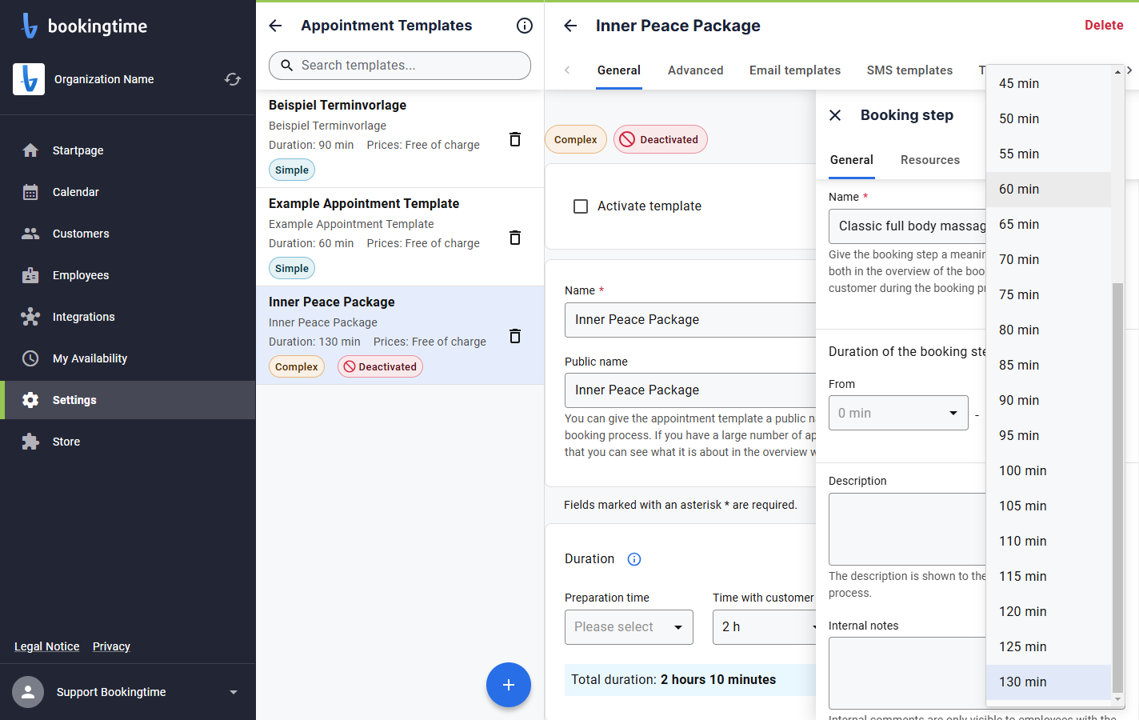The width and height of the screenshot is (1139, 720).
Task: Open the Privacy link
Action: coord(111,646)
